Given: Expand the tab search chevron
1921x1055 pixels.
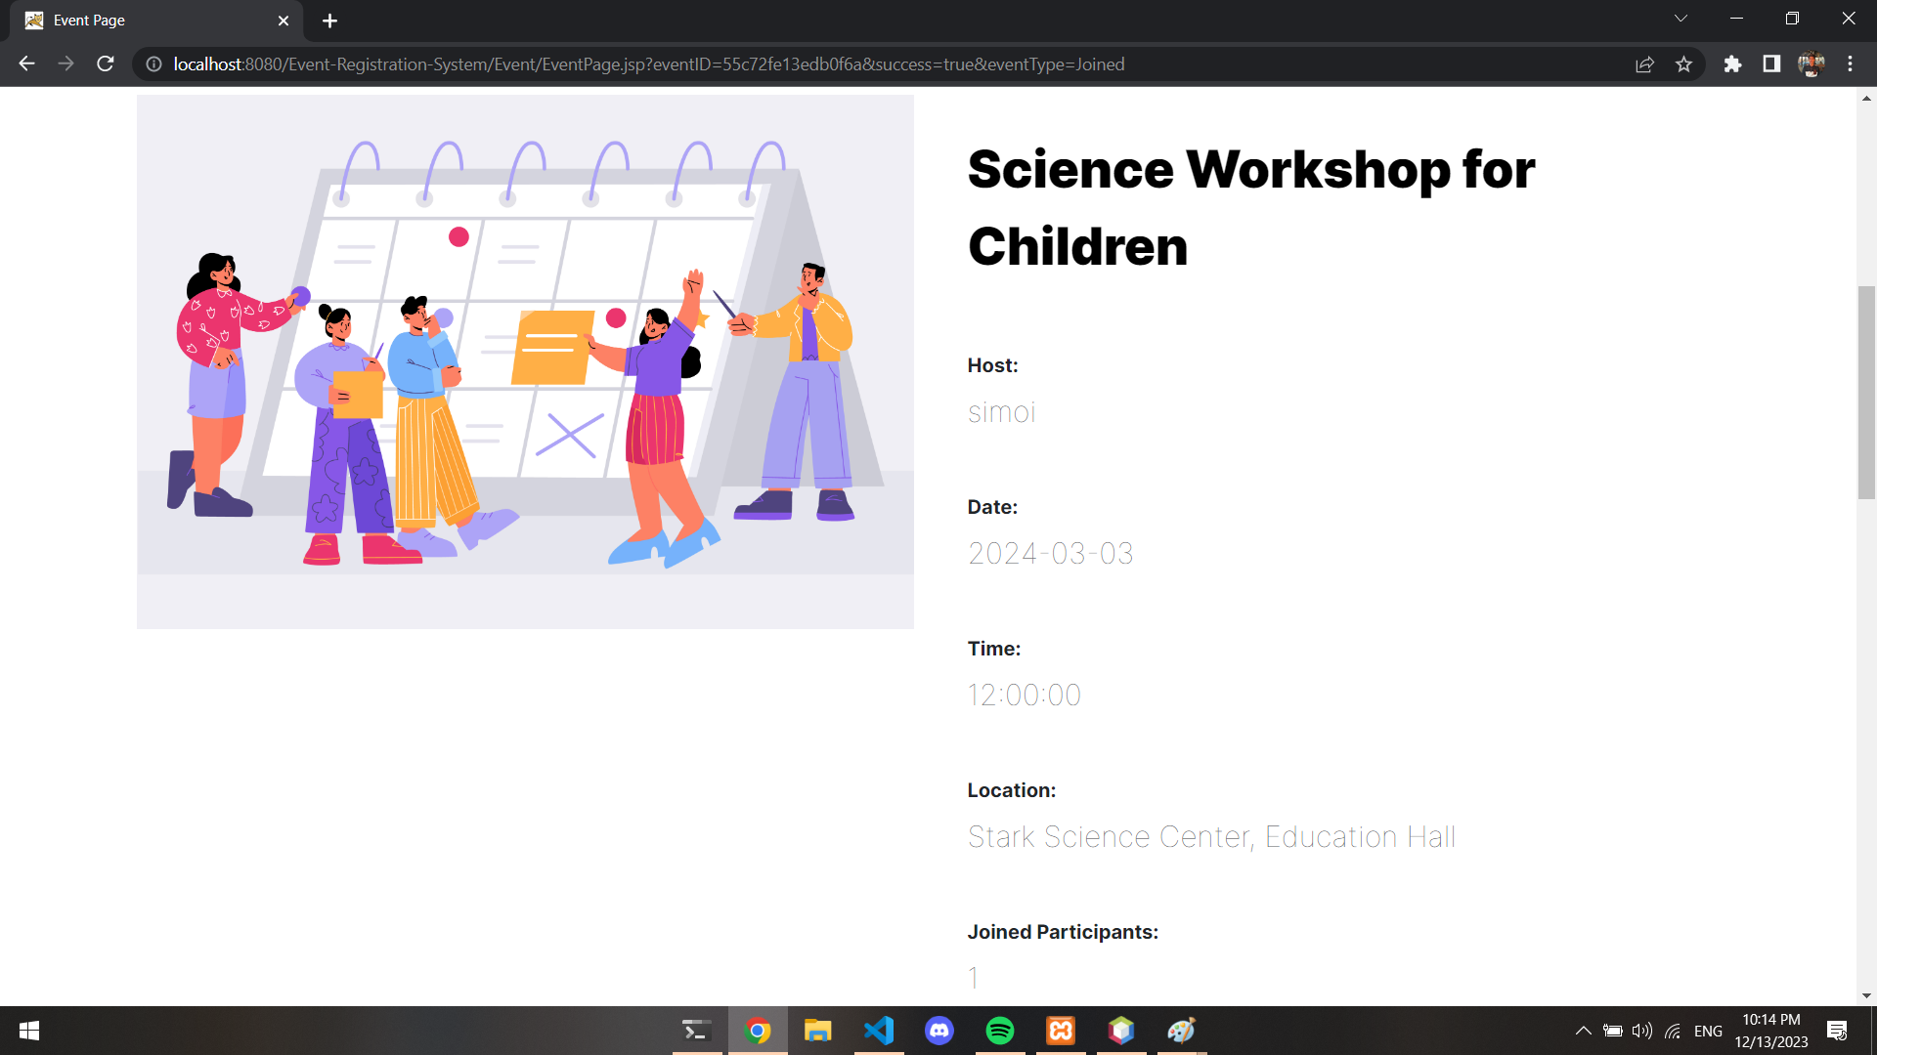Looking at the screenshot, I should point(1681,19).
